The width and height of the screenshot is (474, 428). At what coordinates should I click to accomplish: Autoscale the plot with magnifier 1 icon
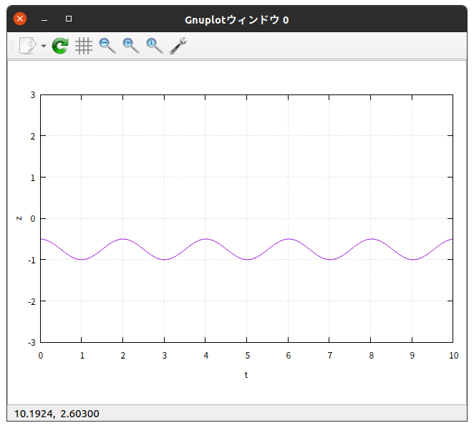tap(155, 46)
